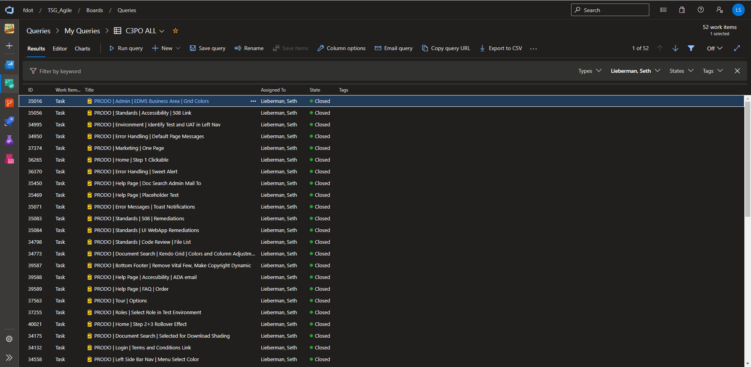The height and width of the screenshot is (367, 751).
Task: Open marketplace shopping bag icon
Action: click(x=682, y=10)
